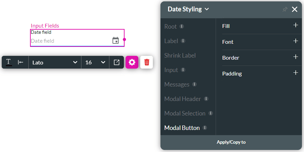Expand the Font section
The height and width of the screenshot is (152, 304).
[x=295, y=41]
